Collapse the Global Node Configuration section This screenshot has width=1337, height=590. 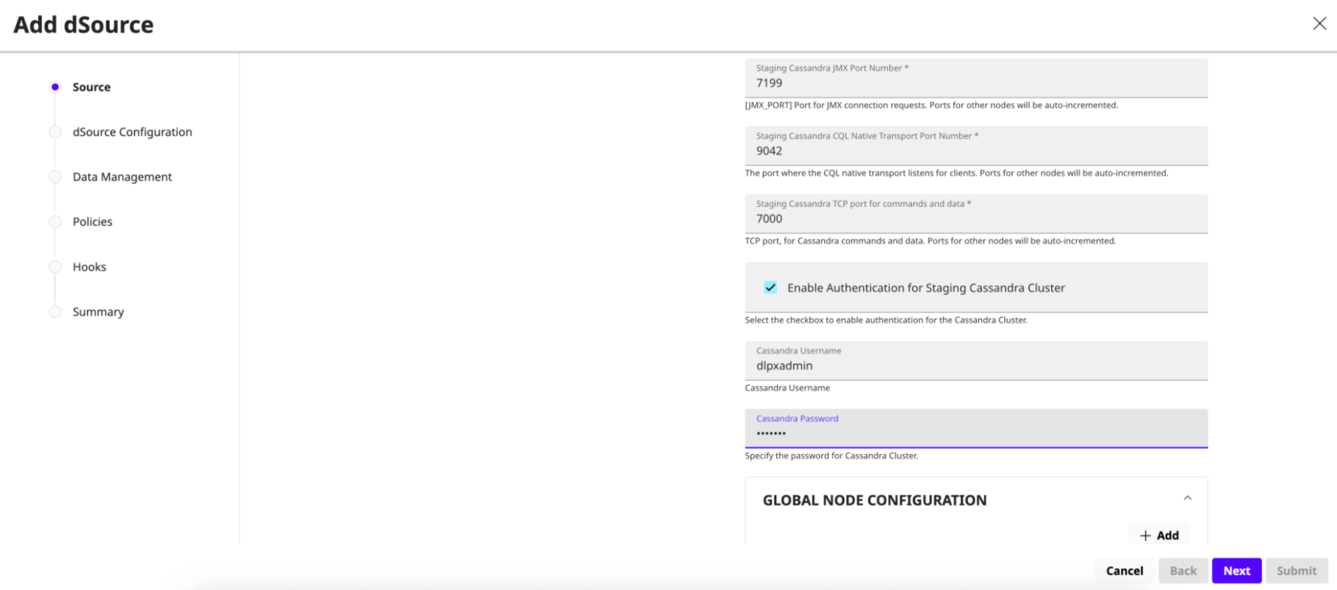coord(1187,499)
